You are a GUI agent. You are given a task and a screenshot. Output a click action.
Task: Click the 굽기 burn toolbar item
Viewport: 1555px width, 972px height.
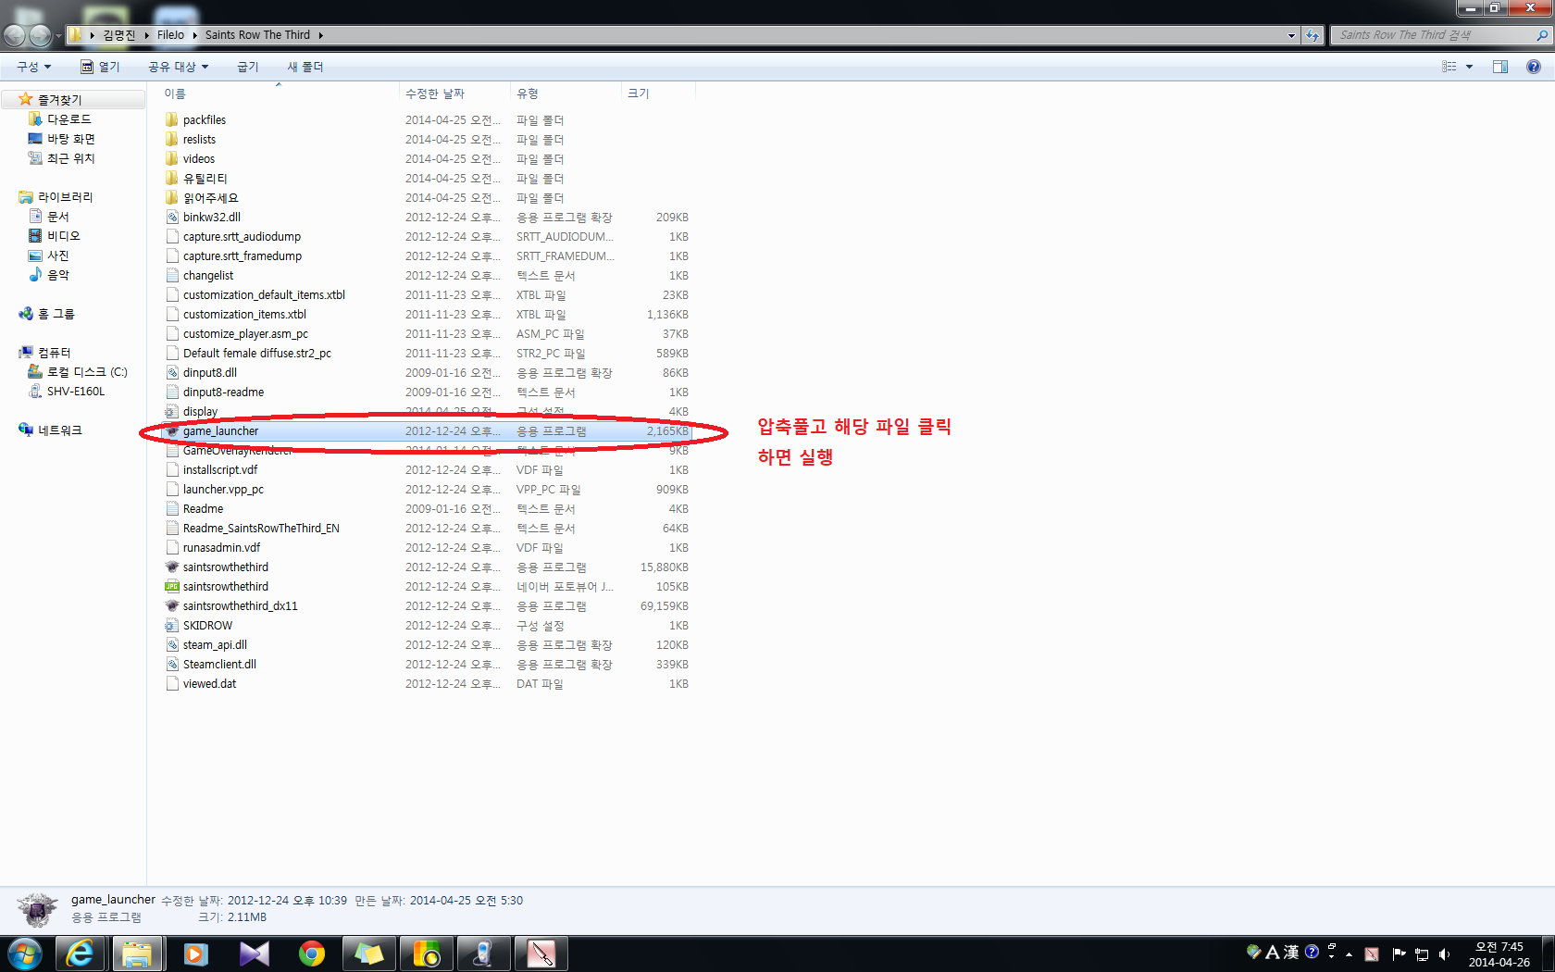point(247,67)
